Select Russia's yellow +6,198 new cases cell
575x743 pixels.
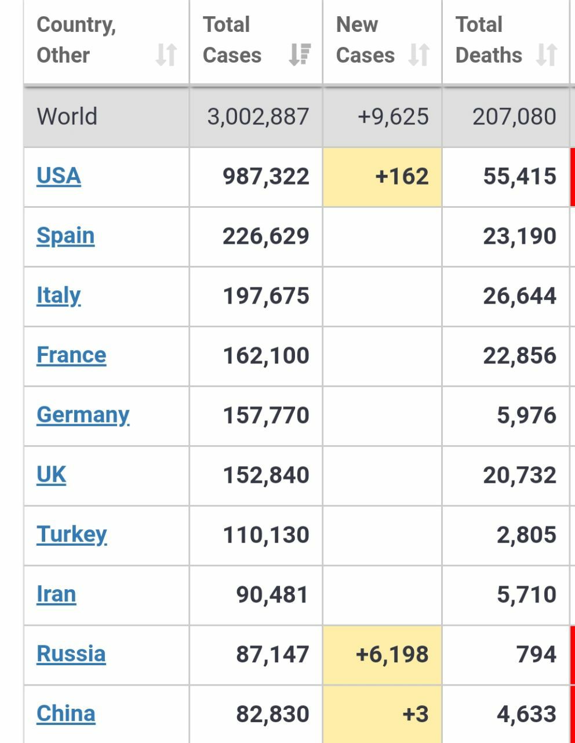[383, 654]
